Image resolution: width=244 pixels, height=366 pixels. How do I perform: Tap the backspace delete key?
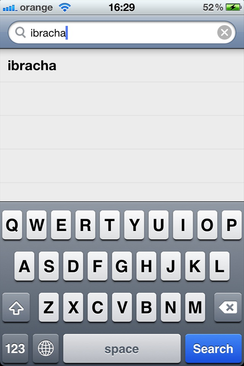228,307
